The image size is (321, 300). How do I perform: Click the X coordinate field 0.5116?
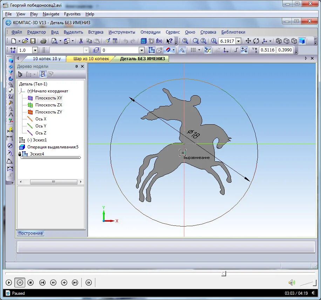point(267,50)
